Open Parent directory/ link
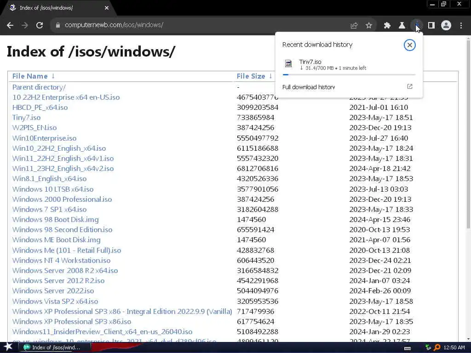471x353 pixels. click(x=39, y=87)
